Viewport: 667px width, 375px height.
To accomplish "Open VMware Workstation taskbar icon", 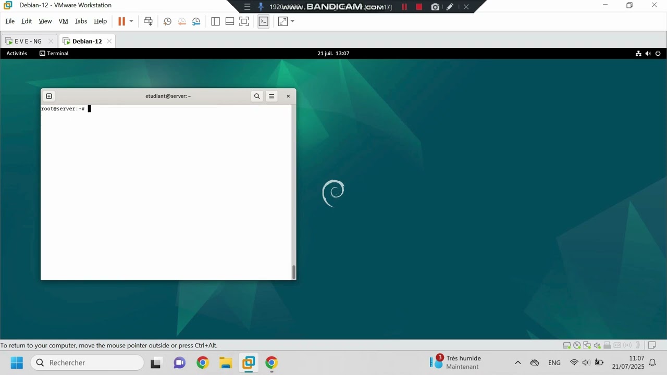I will coord(249,362).
